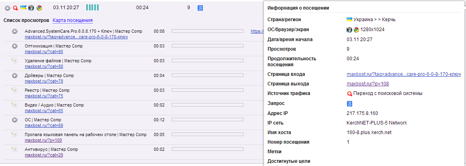Screen dimensions: 466x166
Task: Open the entry page link in visit info
Action: [x=403, y=74]
